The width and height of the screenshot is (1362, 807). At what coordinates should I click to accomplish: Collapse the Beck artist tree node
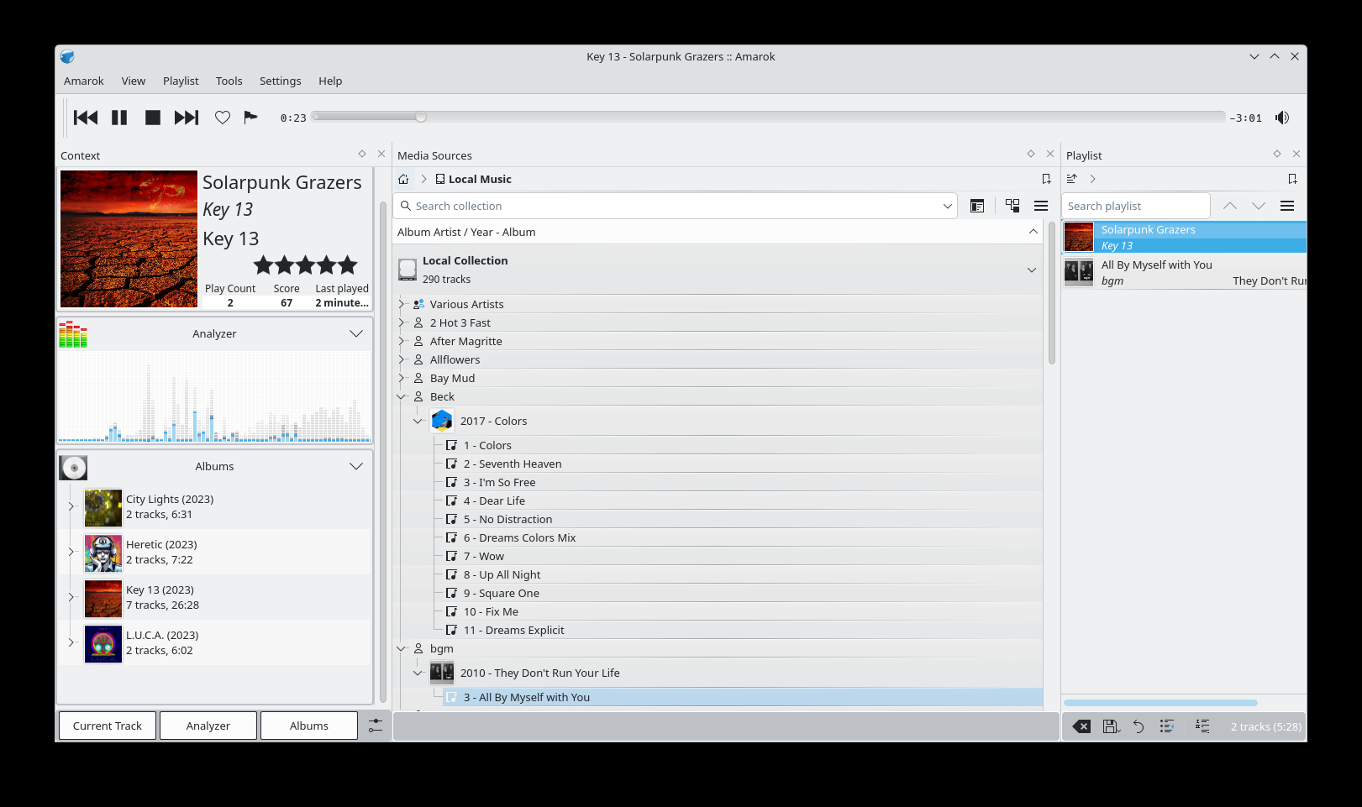click(402, 396)
